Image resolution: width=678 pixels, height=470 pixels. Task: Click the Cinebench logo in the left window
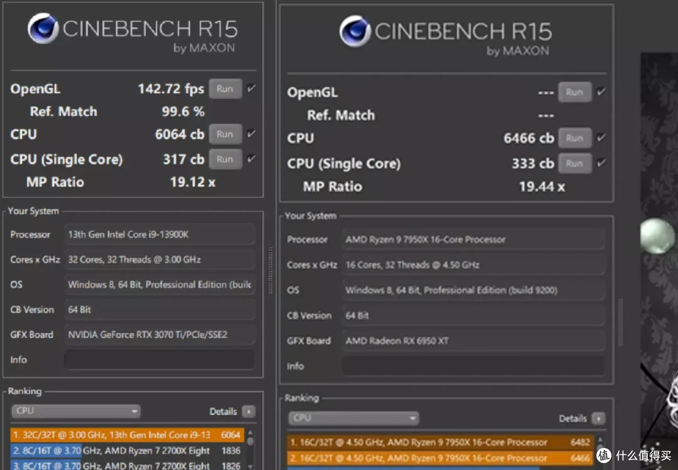43,28
